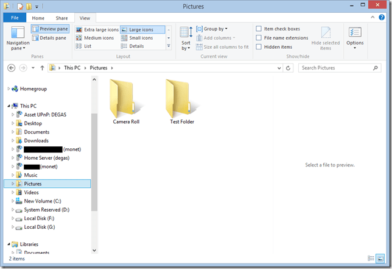The height and width of the screenshot is (269, 392).
Task: Switch layout to Extra large icons
Action: pos(97,29)
